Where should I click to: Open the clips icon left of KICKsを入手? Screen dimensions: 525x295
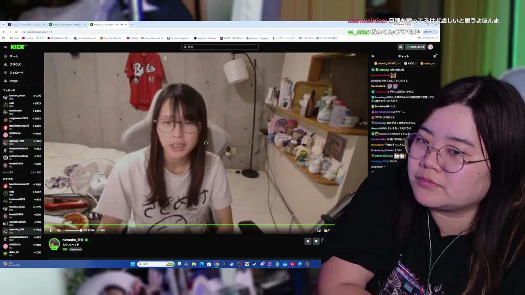tap(401, 47)
